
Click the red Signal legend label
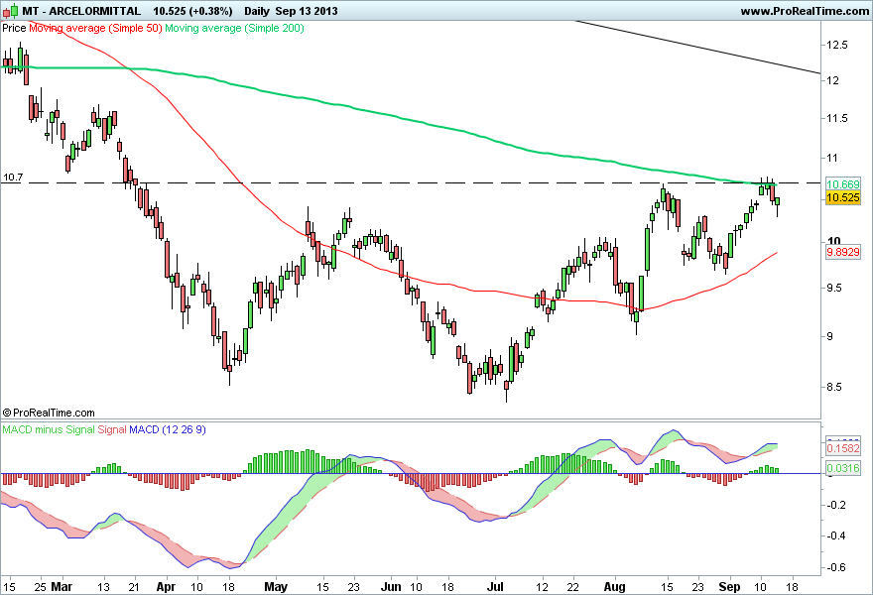tap(112, 429)
